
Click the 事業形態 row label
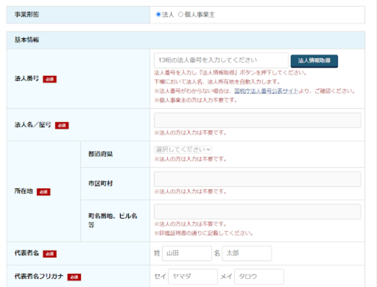pos(26,15)
